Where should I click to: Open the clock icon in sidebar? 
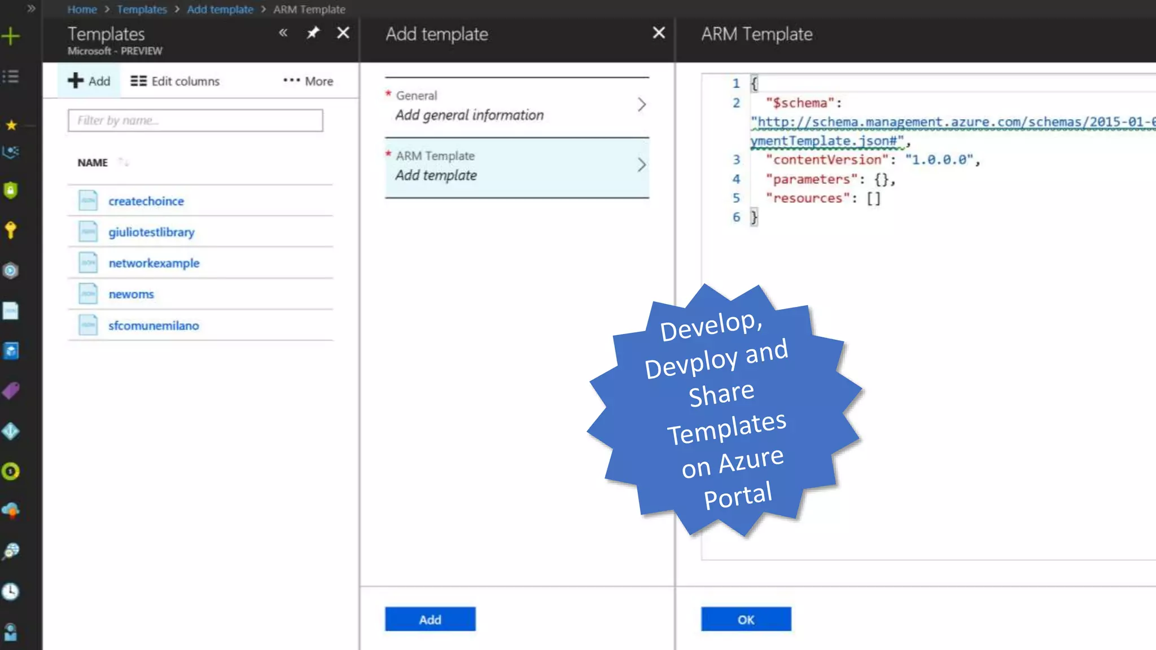pyautogui.click(x=11, y=591)
